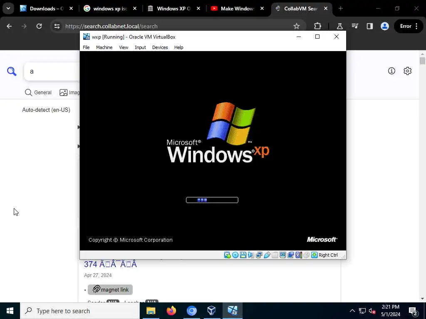Open the Windows Start menu

[x=10, y=311]
